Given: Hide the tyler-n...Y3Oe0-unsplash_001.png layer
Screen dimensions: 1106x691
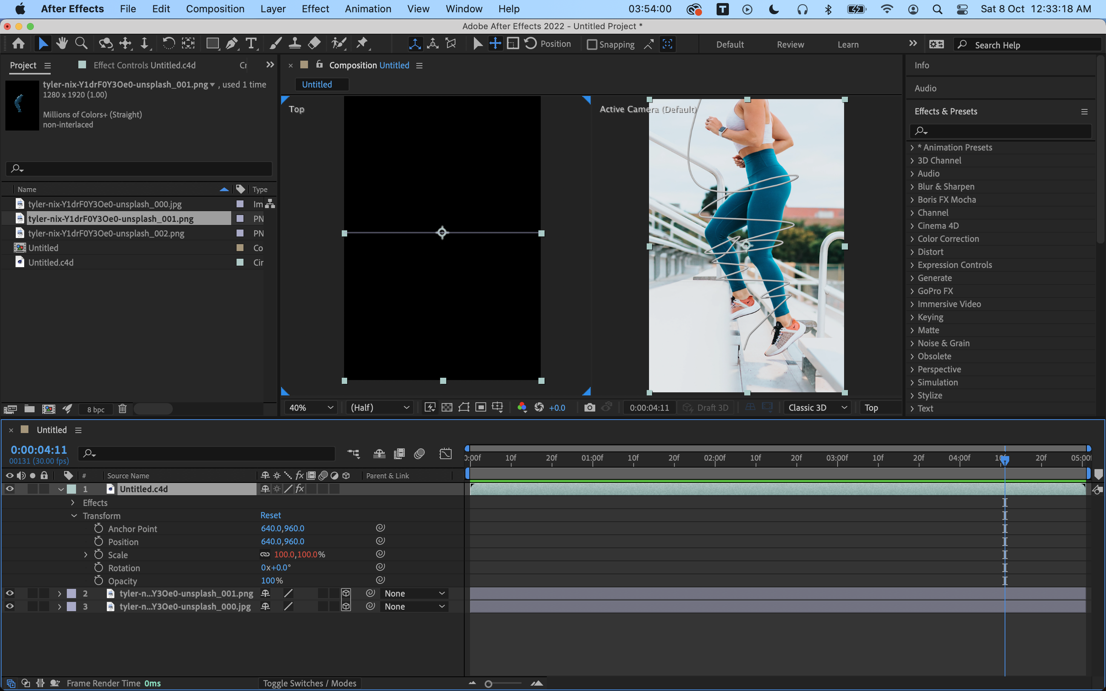Looking at the screenshot, I should point(10,593).
